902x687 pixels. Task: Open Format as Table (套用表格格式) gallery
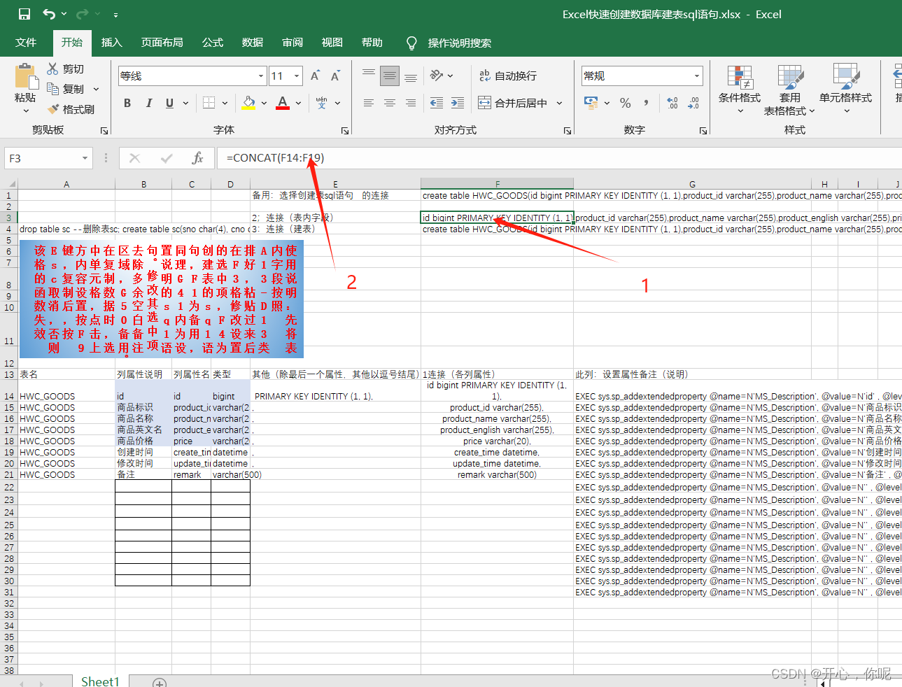click(789, 90)
